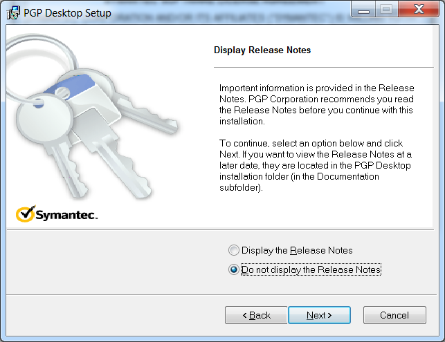Click the disabled maximize window button

click(x=387, y=10)
